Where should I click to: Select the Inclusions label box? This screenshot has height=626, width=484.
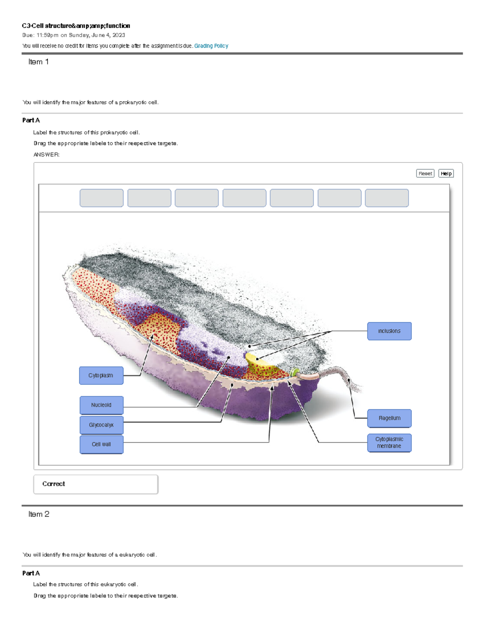coord(389,331)
